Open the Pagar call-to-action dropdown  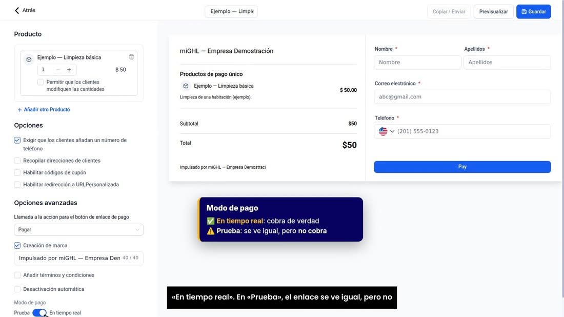(78, 230)
